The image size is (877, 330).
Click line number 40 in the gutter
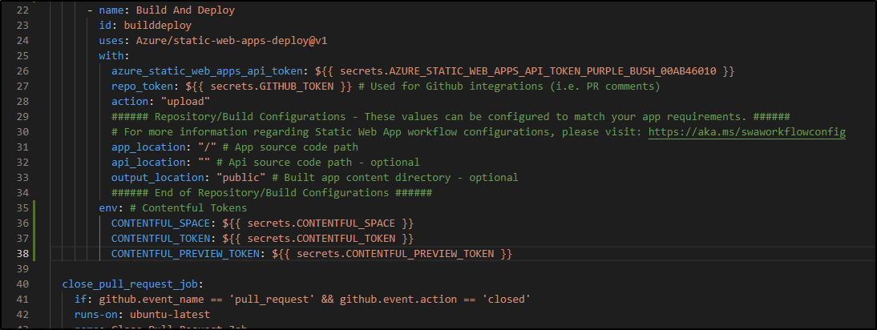tap(22, 284)
